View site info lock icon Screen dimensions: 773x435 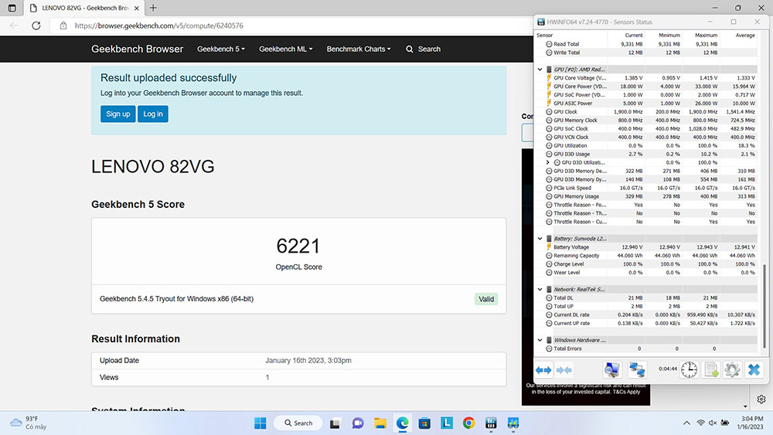[x=63, y=25]
